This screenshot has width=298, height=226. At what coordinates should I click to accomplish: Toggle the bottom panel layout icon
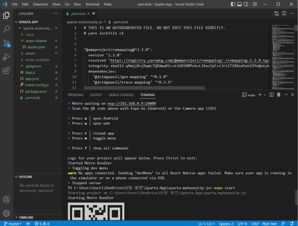click(x=239, y=4)
